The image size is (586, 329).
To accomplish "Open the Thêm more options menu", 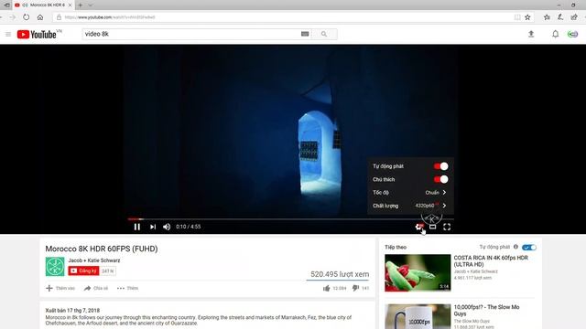I will tap(127, 288).
